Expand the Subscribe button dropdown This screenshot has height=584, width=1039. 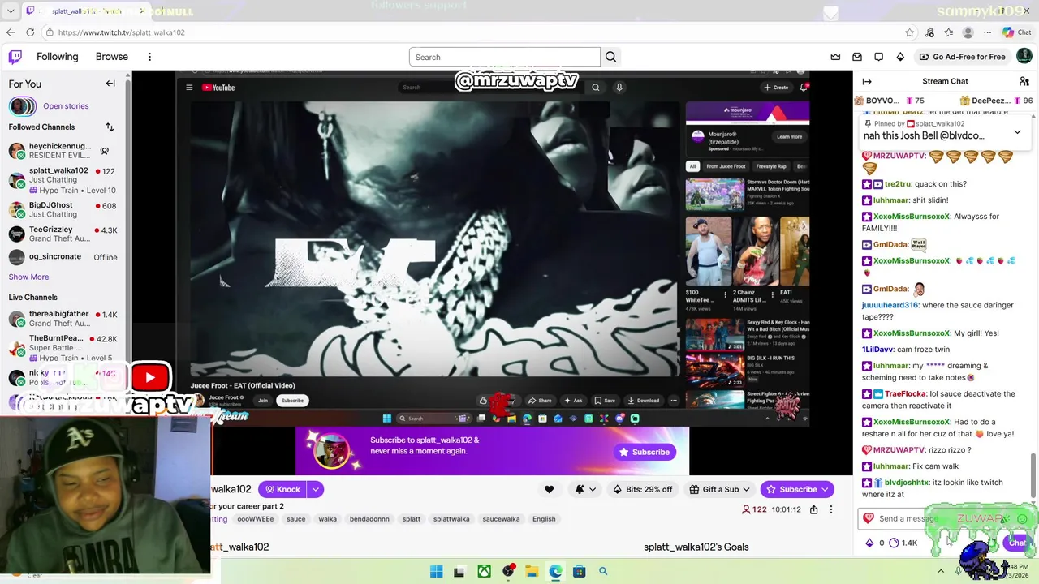(825, 489)
